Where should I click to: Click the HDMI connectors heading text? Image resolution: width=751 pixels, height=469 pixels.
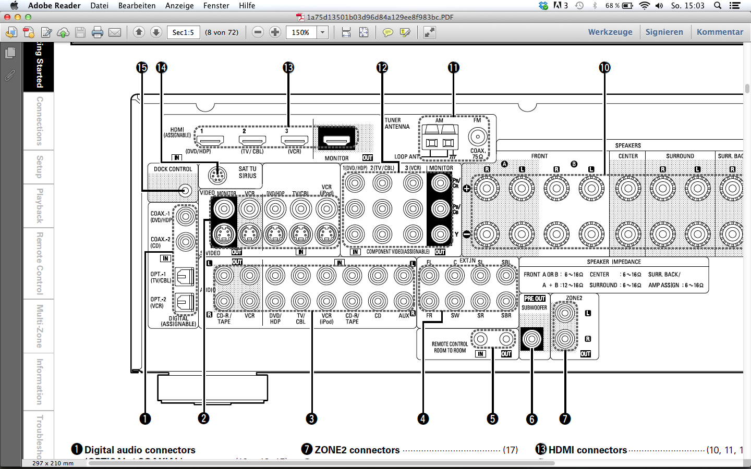point(588,450)
